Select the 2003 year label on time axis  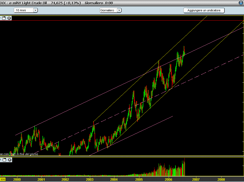pyautogui.click(x=90, y=180)
